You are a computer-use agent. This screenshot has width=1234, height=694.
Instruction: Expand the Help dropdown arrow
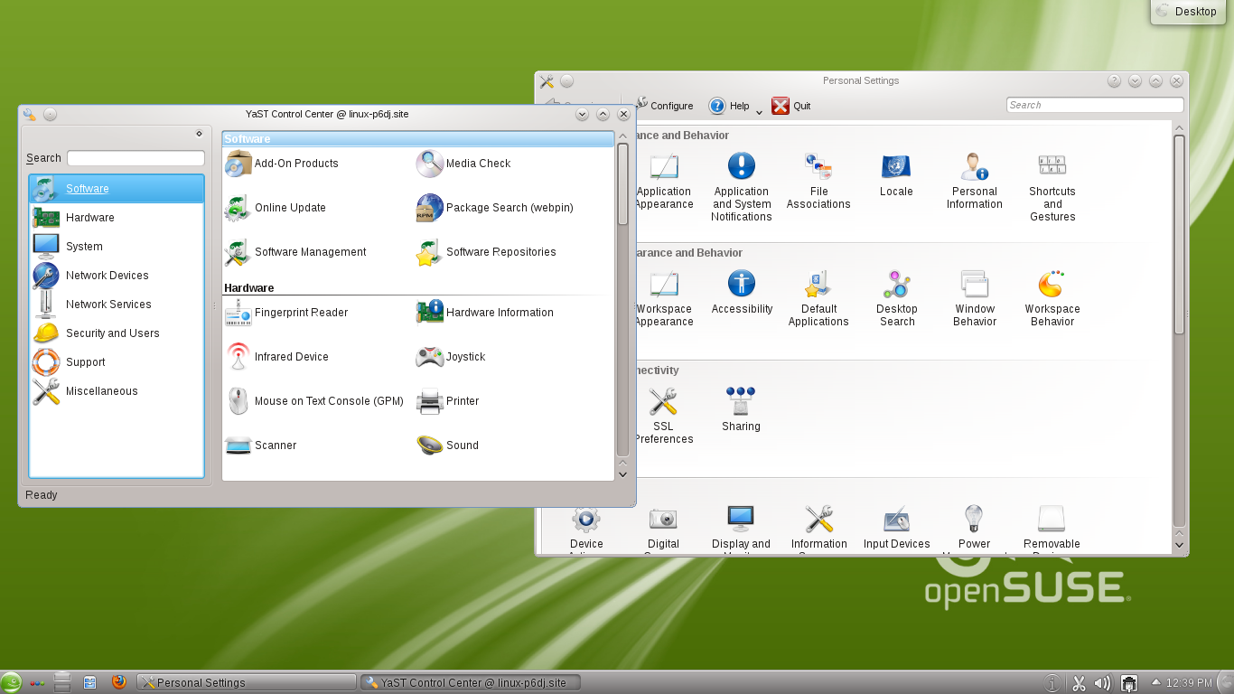(x=759, y=111)
